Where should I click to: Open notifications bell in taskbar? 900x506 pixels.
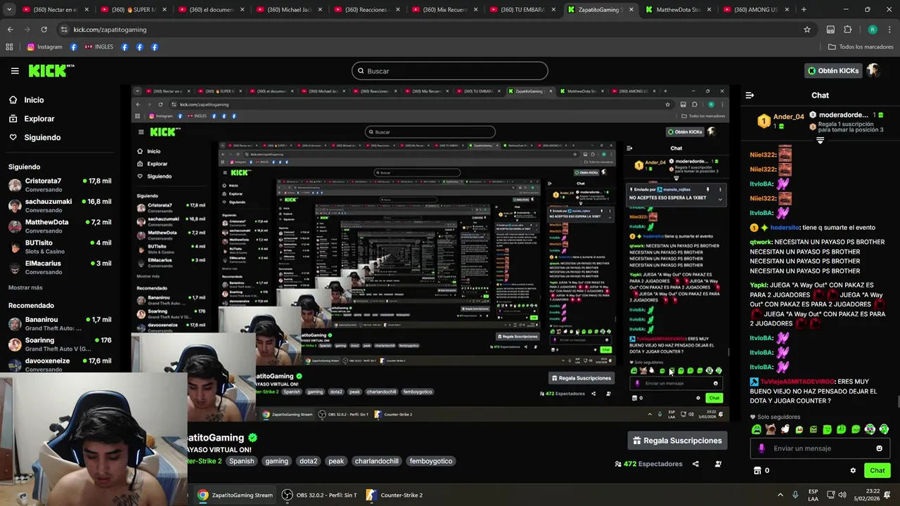887,495
